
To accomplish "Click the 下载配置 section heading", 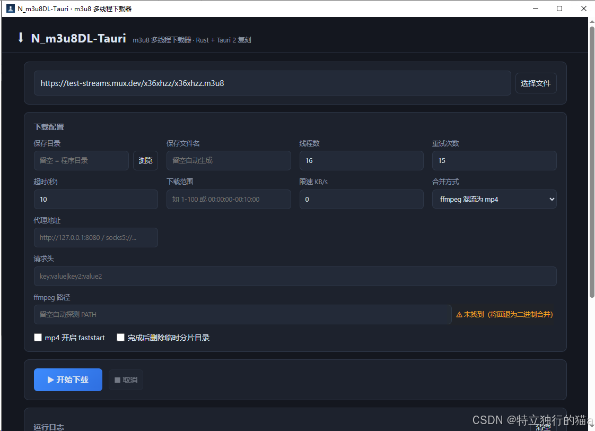I will tap(49, 127).
